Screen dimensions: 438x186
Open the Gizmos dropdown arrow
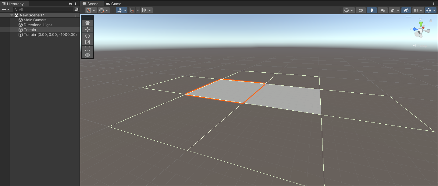point(434,10)
